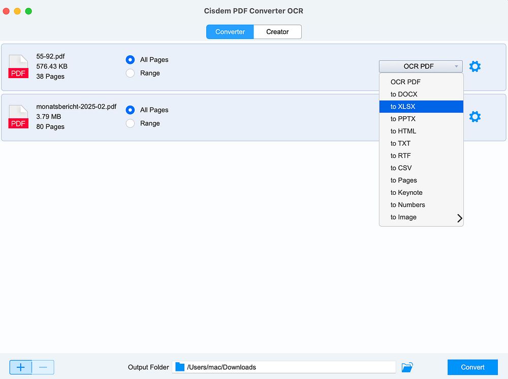Click the Output Folder label
This screenshot has height=379, width=508.
(148, 367)
